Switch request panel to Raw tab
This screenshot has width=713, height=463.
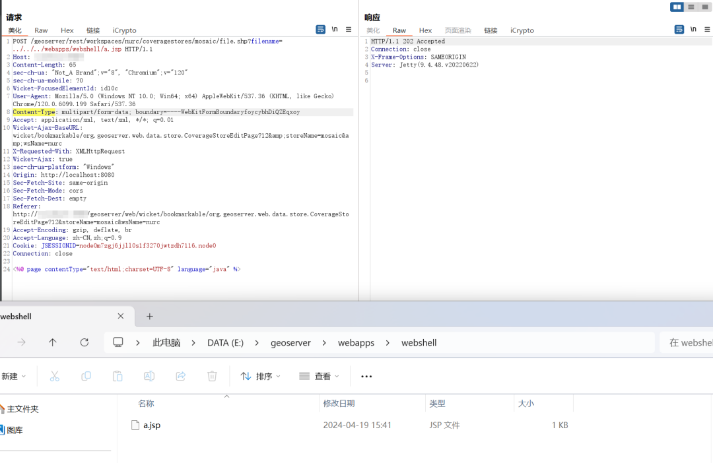[x=41, y=30]
